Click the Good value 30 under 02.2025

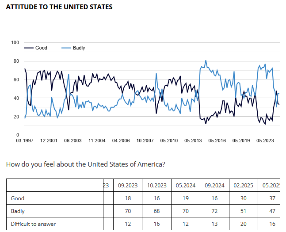[244, 198]
